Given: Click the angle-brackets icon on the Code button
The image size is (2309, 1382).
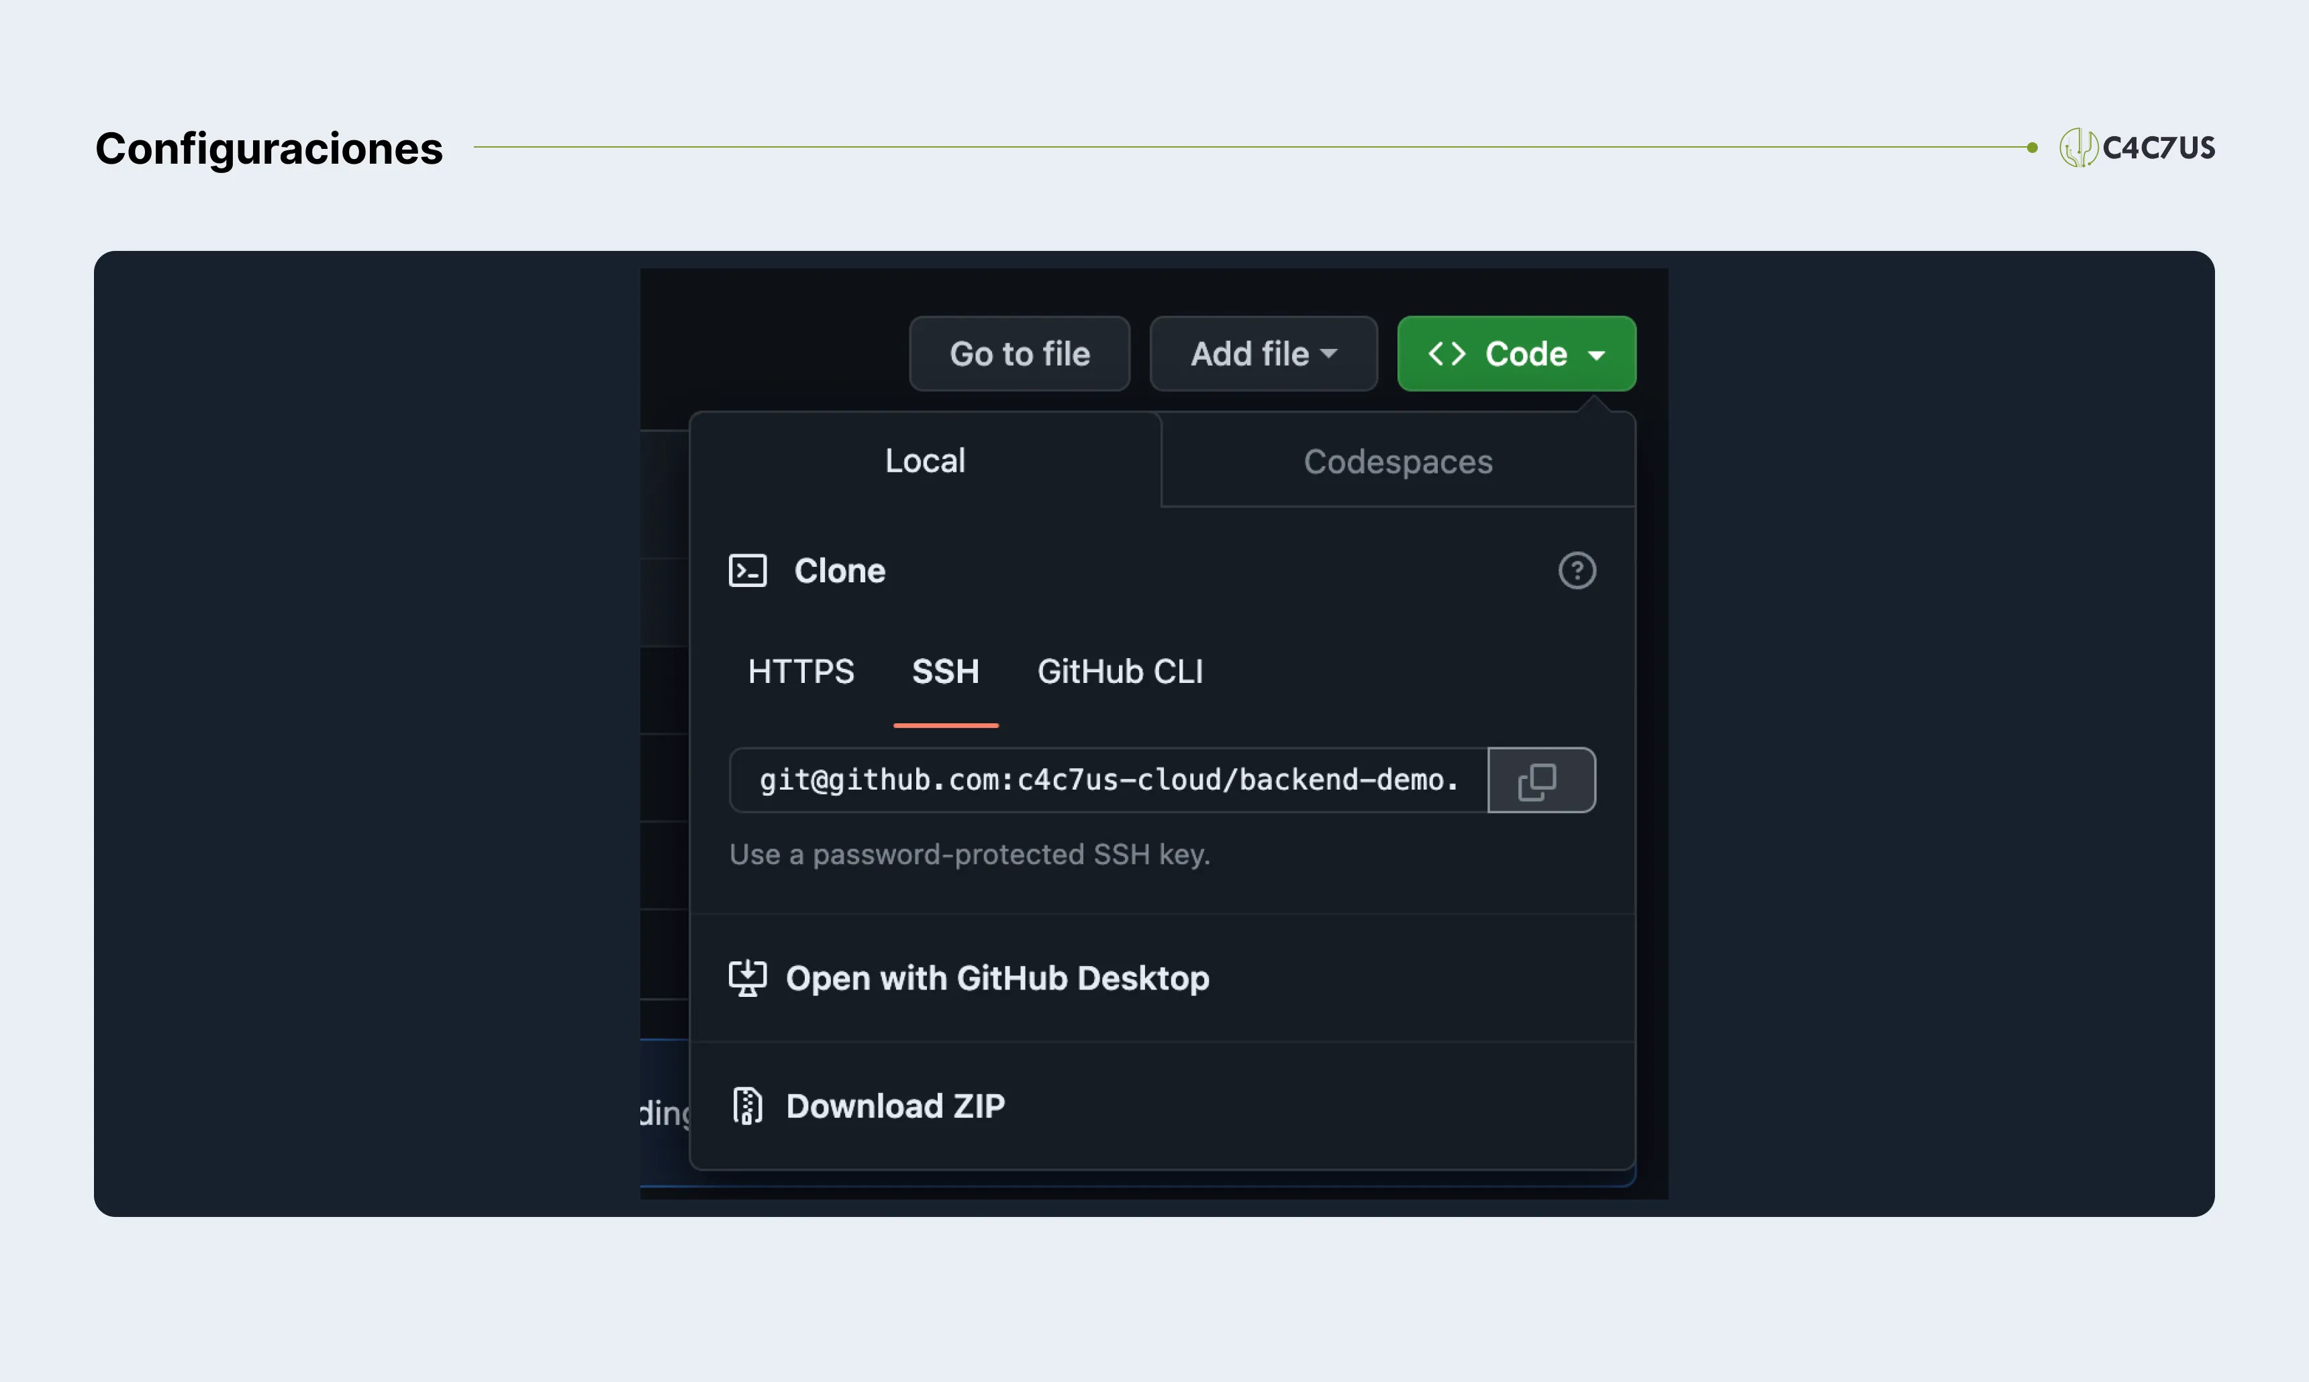Looking at the screenshot, I should pyautogui.click(x=1446, y=354).
